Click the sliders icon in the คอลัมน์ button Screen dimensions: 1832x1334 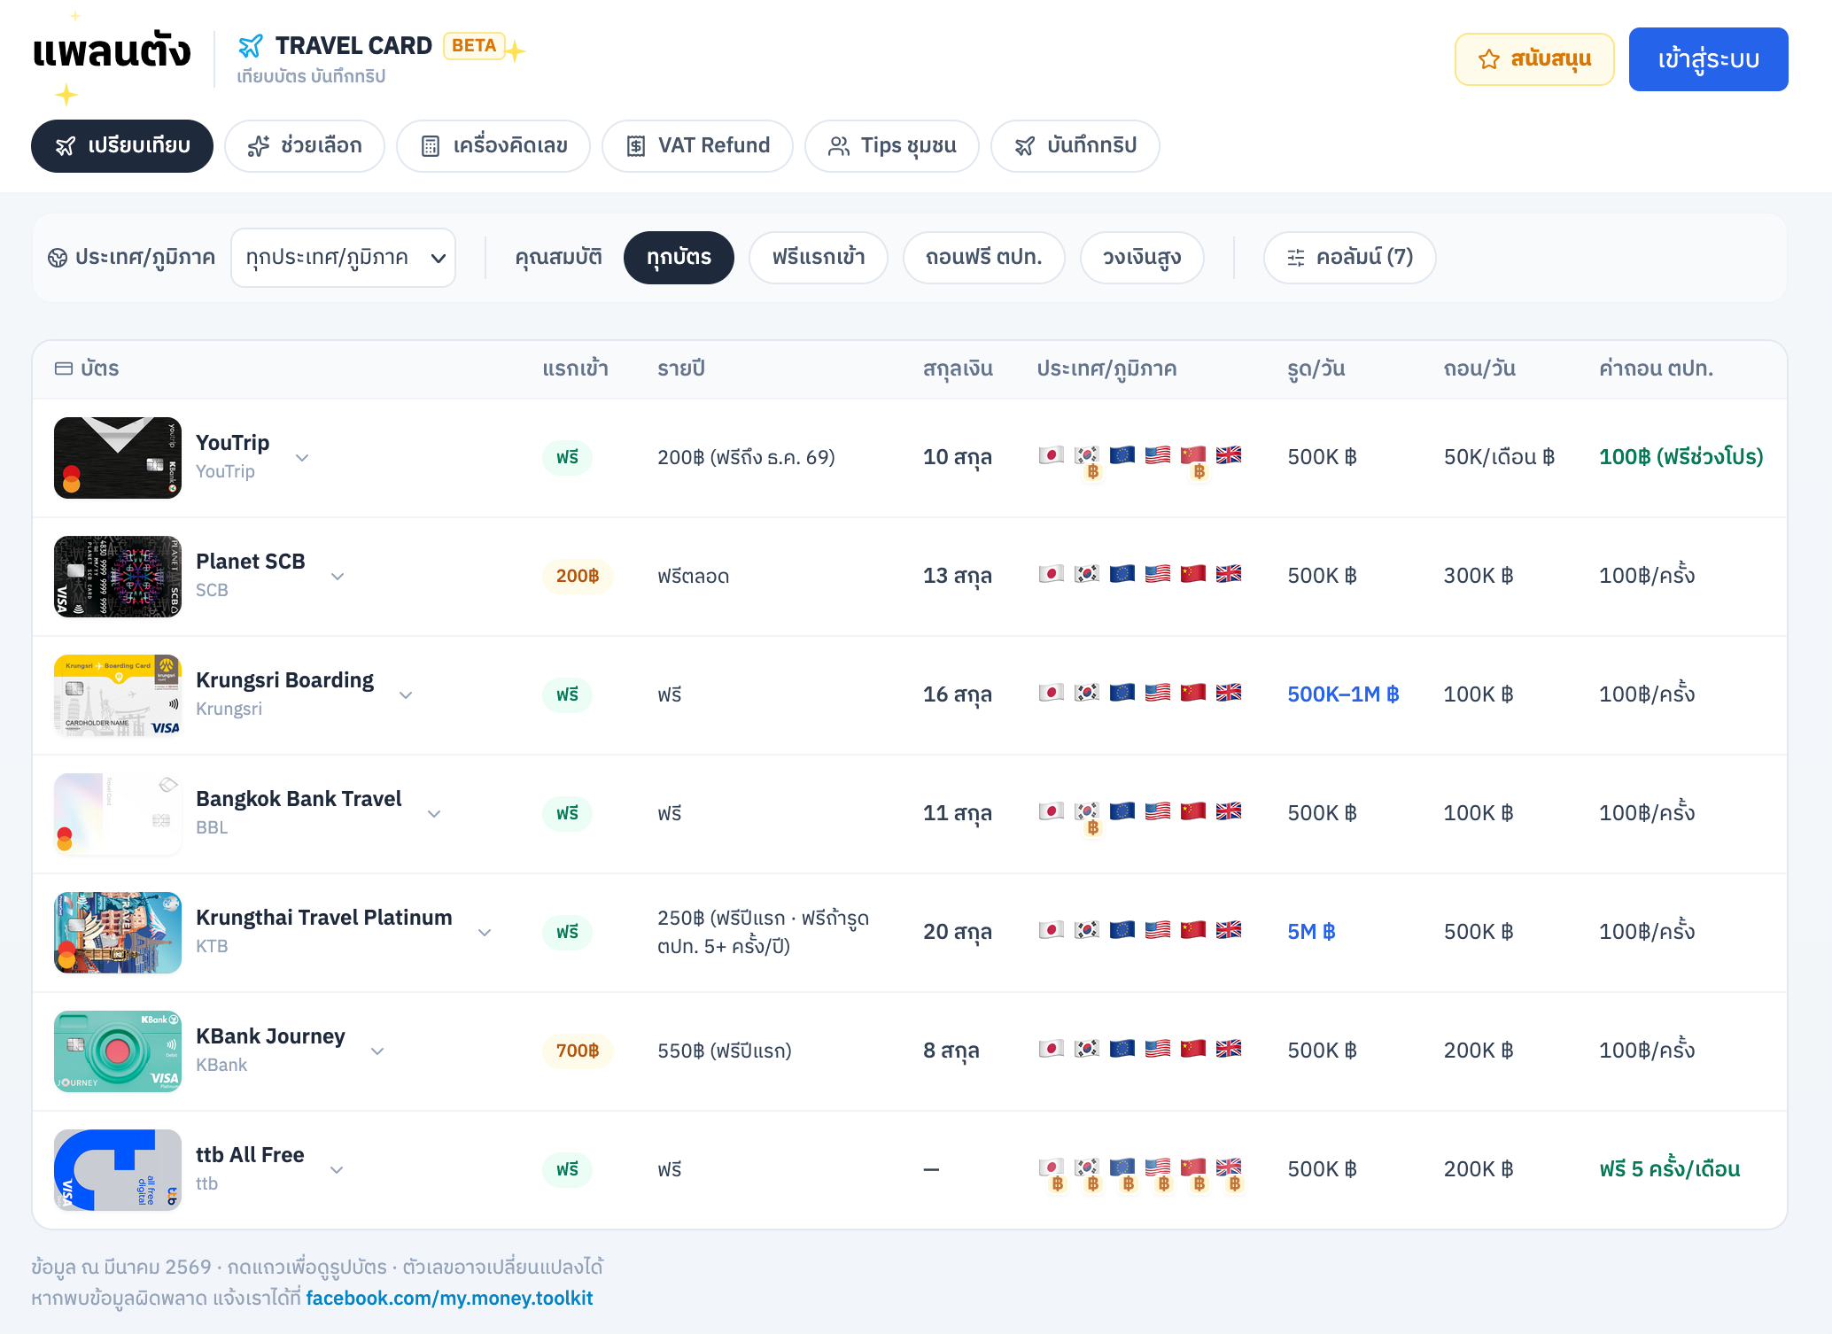pos(1296,258)
